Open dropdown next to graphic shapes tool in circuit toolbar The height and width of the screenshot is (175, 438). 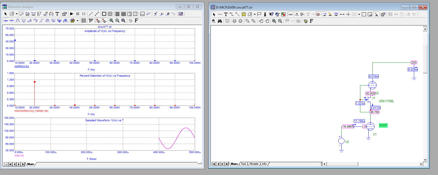pyautogui.click(x=255, y=14)
